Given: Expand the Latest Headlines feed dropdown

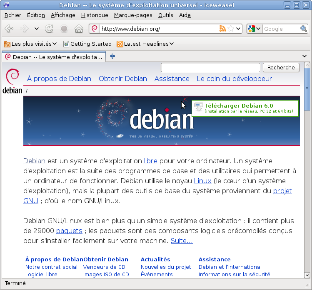Looking at the screenshot, I should tap(145, 44).
